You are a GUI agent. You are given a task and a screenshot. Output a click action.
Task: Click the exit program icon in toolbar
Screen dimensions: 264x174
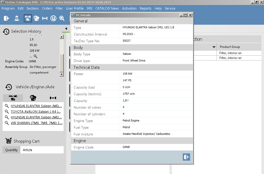coord(6,18)
